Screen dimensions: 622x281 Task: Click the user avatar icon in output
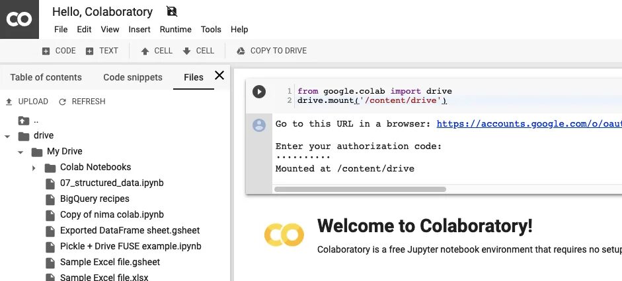click(x=259, y=125)
